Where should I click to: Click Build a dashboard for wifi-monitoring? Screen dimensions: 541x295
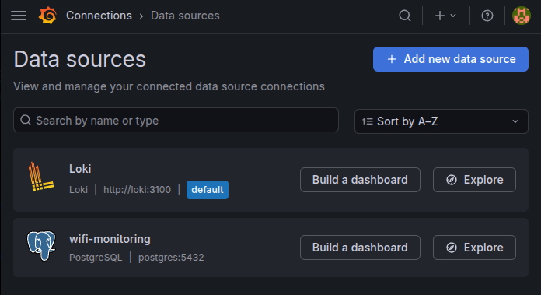pos(360,248)
